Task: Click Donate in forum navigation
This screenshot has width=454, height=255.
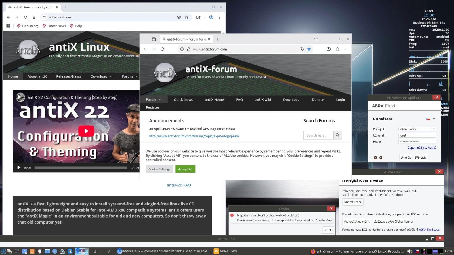Action: 318,99
